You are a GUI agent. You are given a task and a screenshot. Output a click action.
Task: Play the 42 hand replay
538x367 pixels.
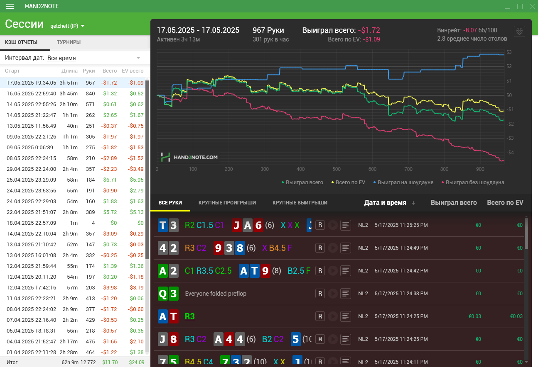pyautogui.click(x=332, y=248)
